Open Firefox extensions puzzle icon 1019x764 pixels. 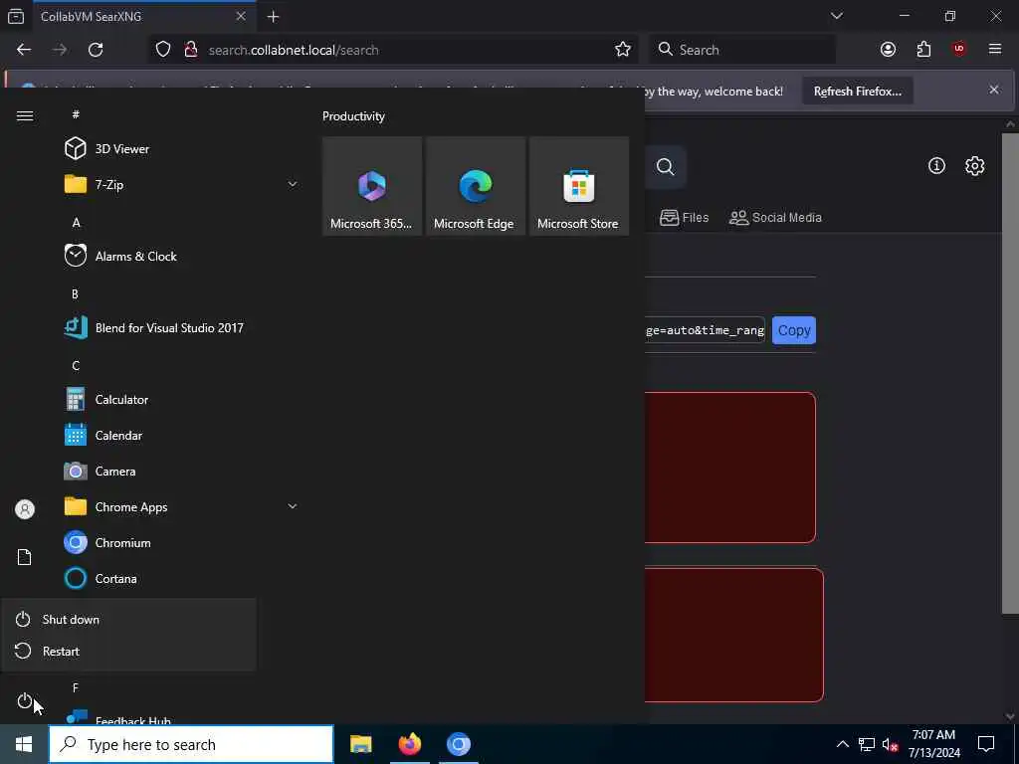point(923,50)
